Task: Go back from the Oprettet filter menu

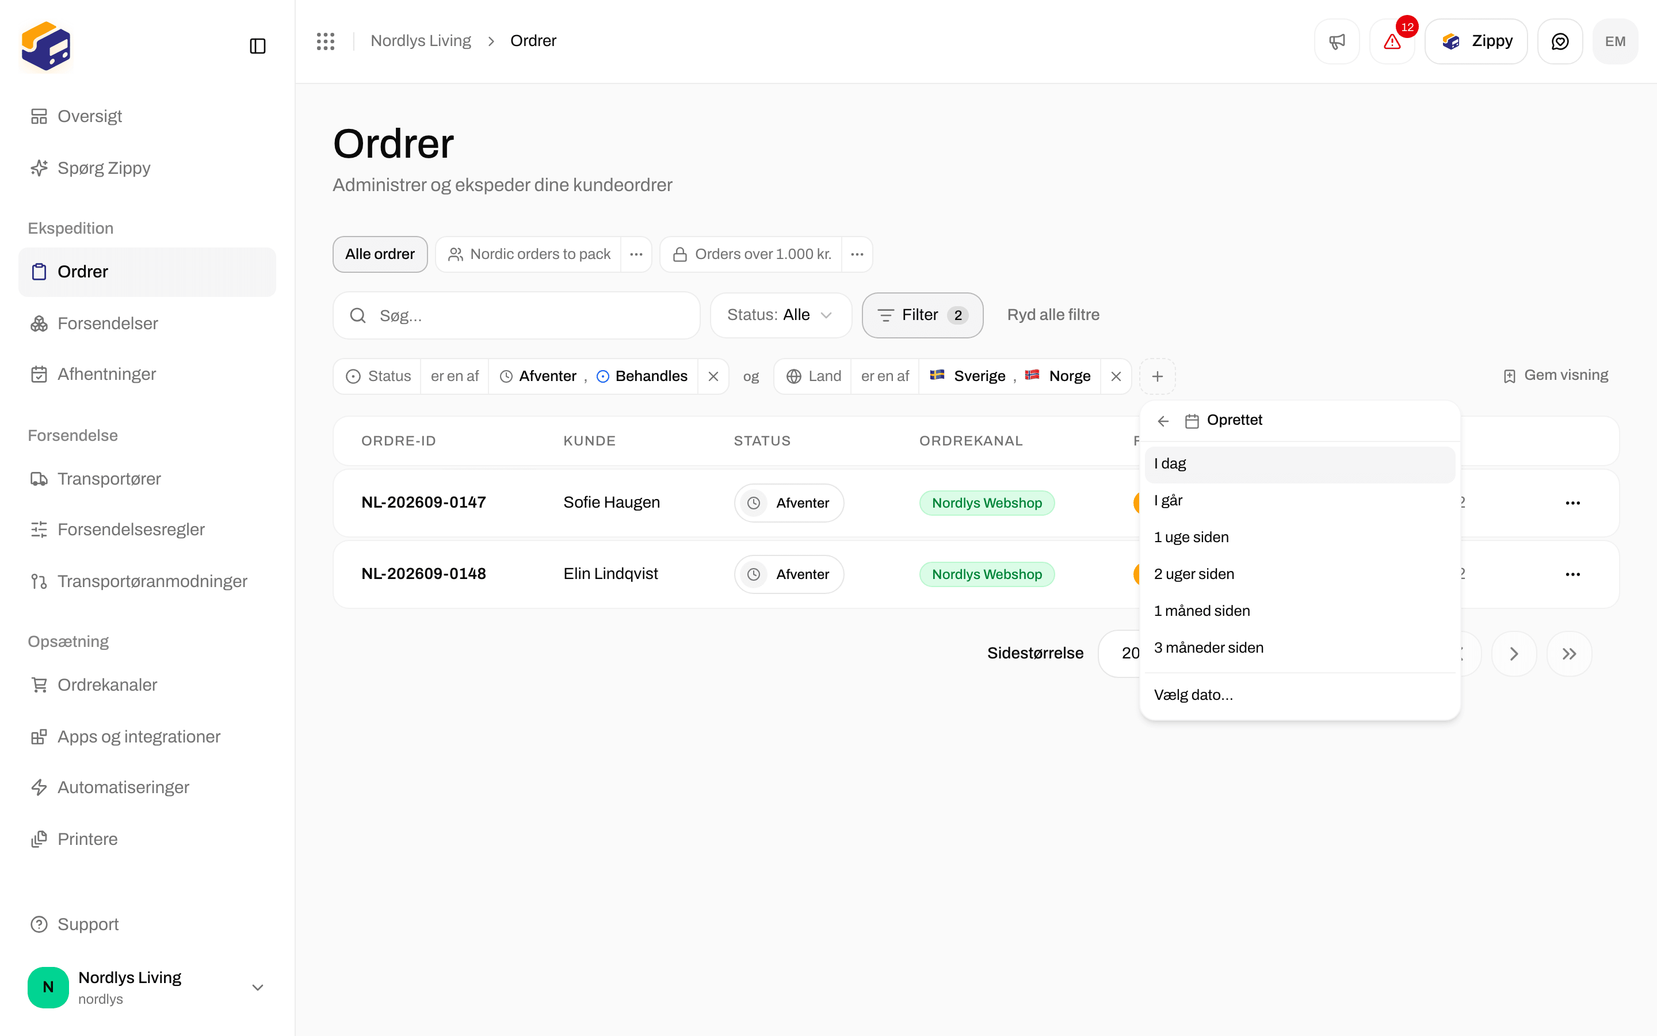Action: point(1163,421)
